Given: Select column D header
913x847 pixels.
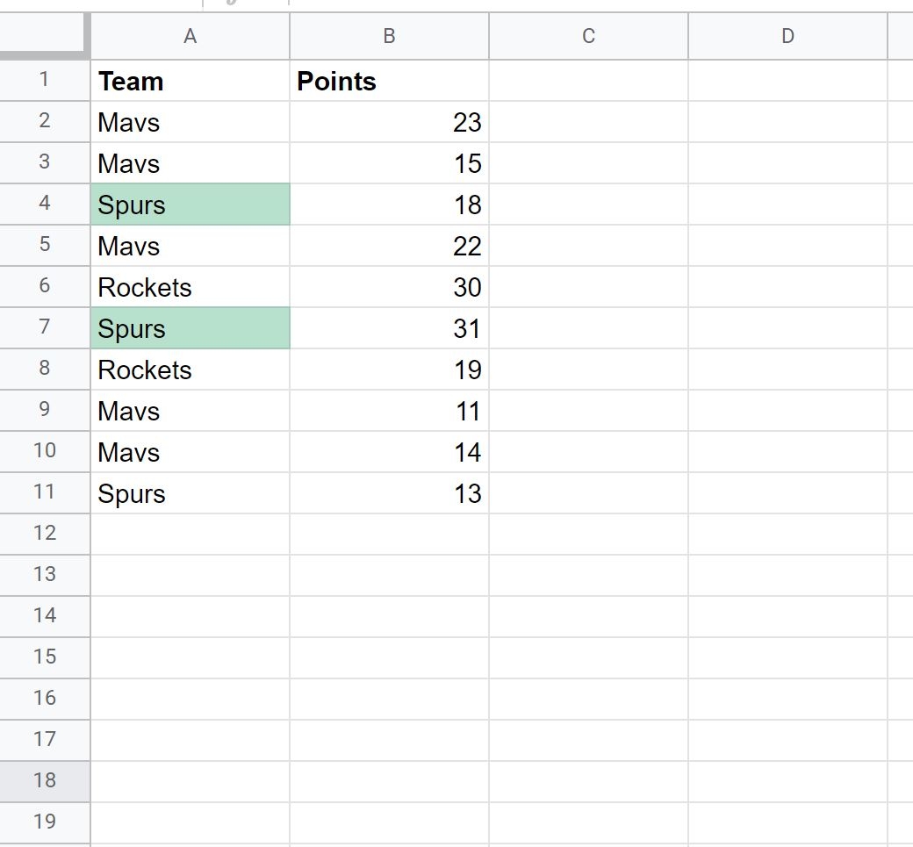Looking at the screenshot, I should click(787, 36).
